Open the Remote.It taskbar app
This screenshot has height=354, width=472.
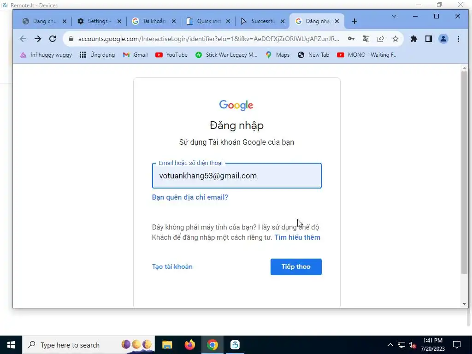pos(235,345)
